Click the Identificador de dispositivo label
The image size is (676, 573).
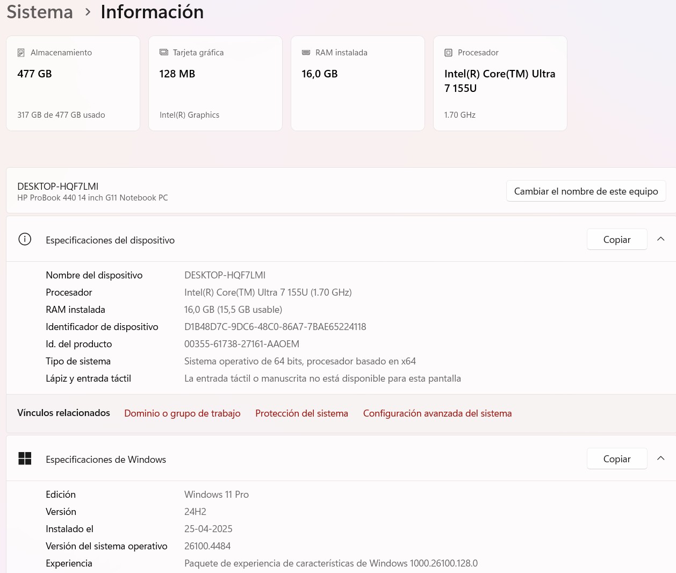point(102,327)
